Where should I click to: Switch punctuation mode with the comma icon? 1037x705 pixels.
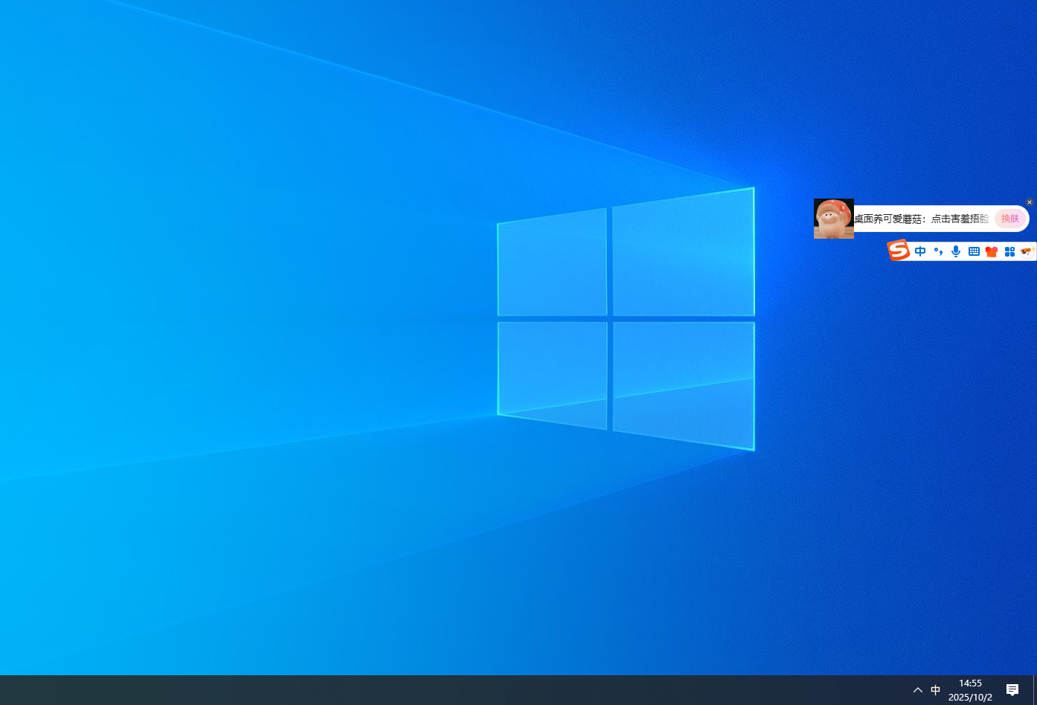coord(938,251)
